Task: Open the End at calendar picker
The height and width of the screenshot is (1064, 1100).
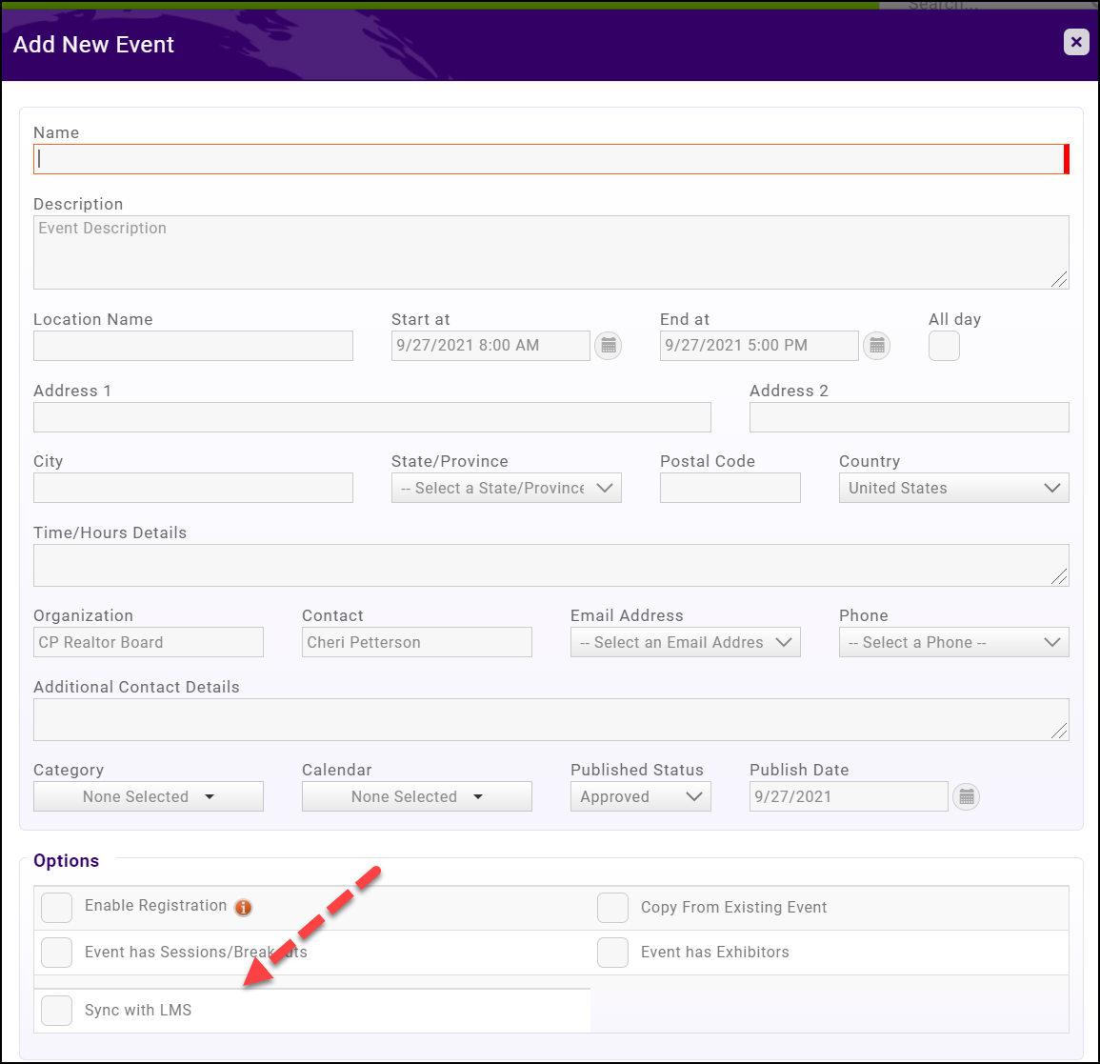Action: click(876, 346)
